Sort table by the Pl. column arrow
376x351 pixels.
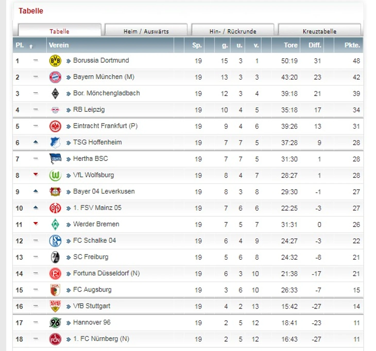point(31,46)
